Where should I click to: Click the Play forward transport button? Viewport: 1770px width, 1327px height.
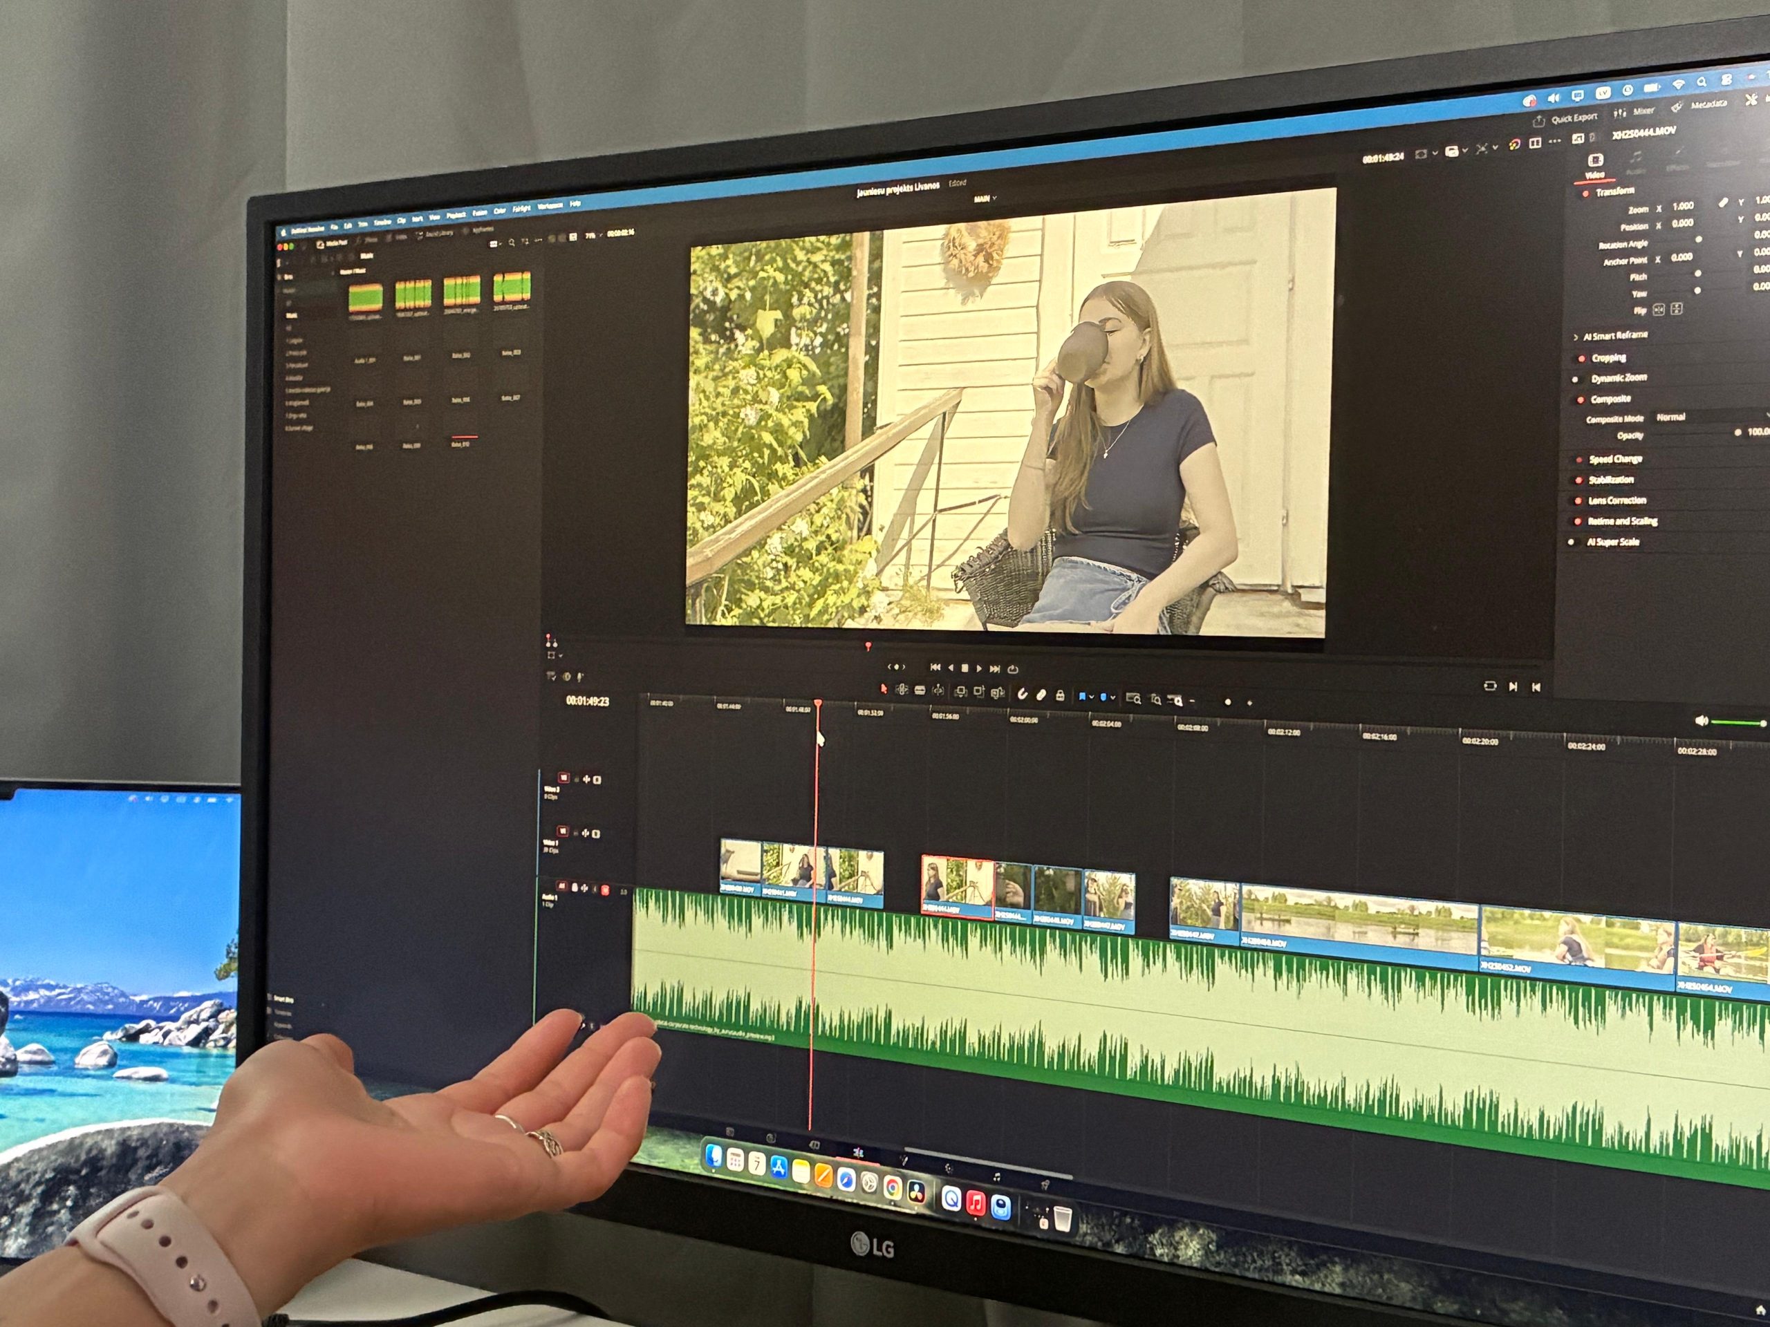point(980,669)
